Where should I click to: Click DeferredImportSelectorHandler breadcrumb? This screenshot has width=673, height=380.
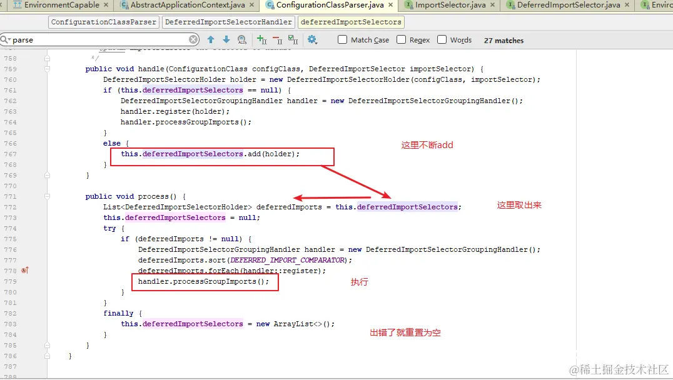(228, 22)
